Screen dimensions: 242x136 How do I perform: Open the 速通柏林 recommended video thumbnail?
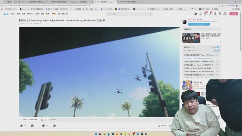pos(191,38)
